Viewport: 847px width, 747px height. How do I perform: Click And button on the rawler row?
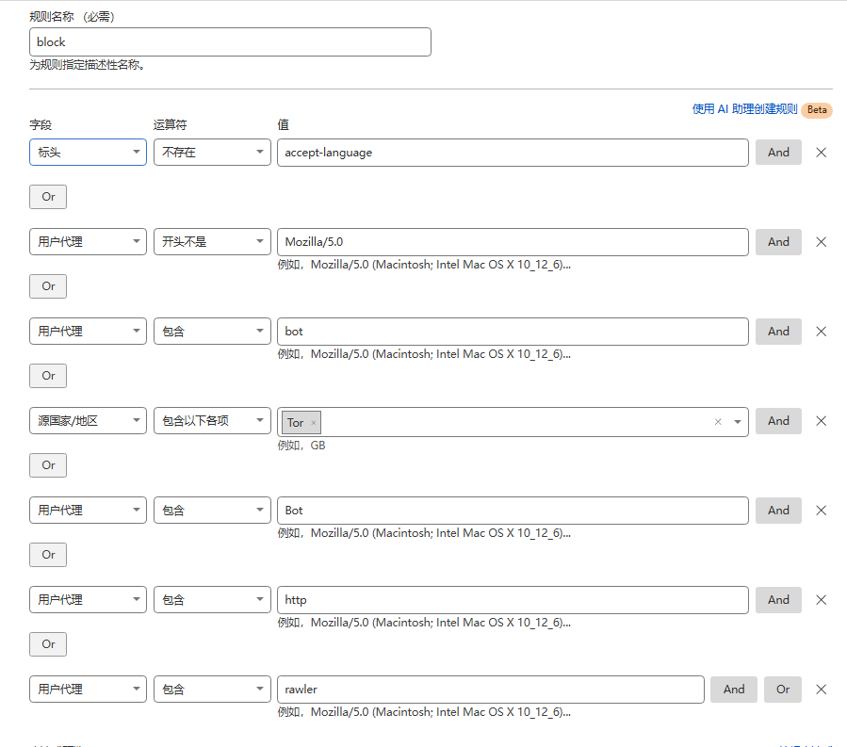[x=734, y=690]
